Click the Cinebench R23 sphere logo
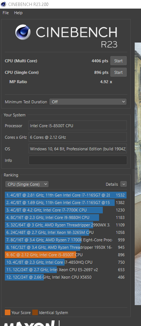 click(23, 32)
